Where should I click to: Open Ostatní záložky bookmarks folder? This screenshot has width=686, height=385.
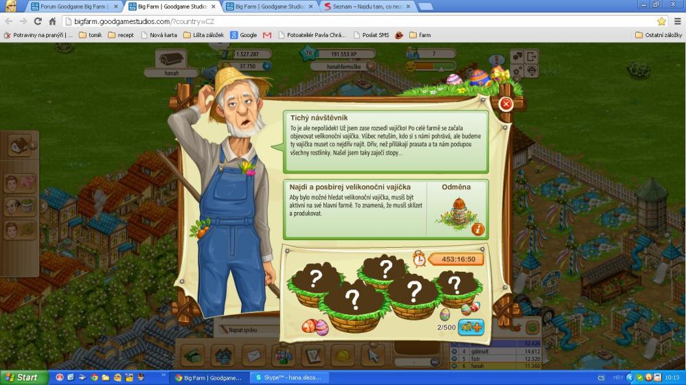pos(659,35)
